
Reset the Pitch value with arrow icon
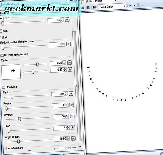[73, 127]
